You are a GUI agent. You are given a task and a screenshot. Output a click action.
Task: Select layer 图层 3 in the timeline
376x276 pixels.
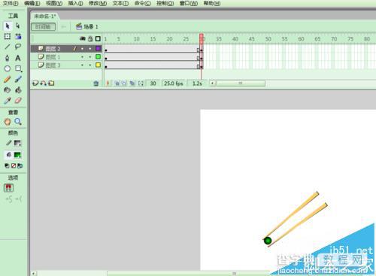click(x=66, y=65)
